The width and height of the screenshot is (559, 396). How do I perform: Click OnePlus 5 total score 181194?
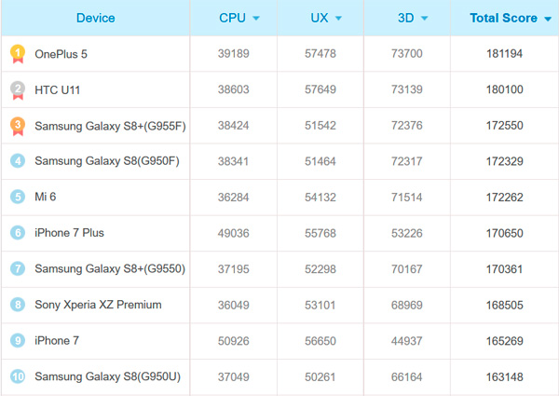click(x=504, y=54)
